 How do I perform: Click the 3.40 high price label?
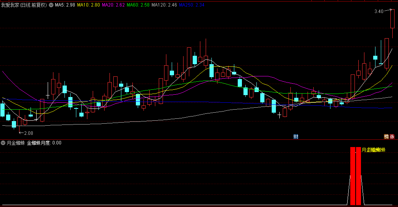379,11
